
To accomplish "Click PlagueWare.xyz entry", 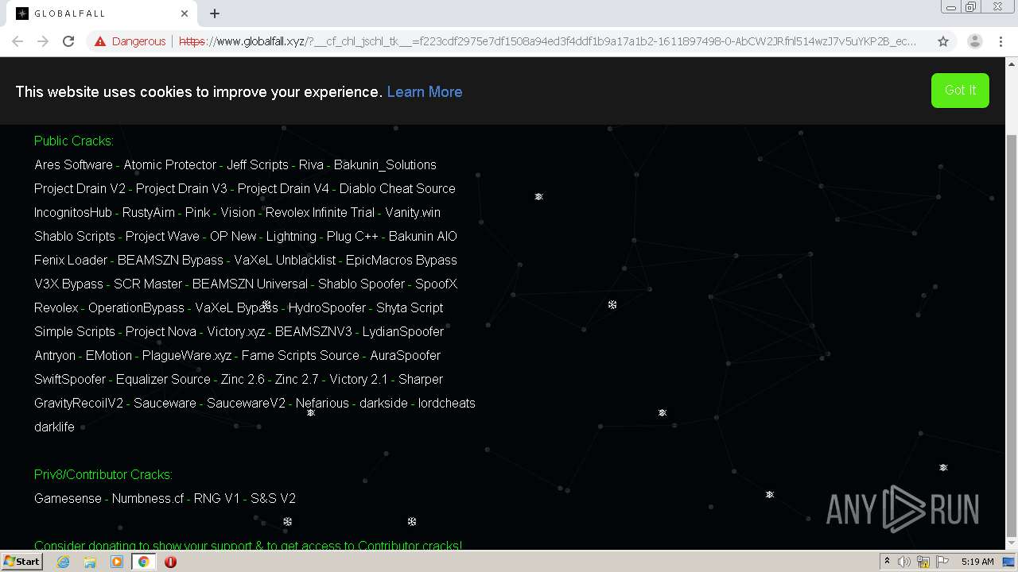I will click(187, 355).
